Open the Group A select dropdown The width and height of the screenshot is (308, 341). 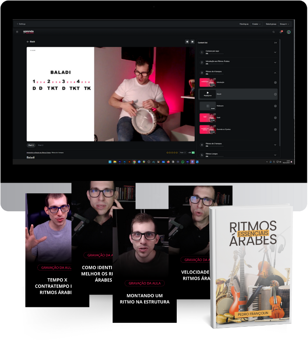coord(284,24)
